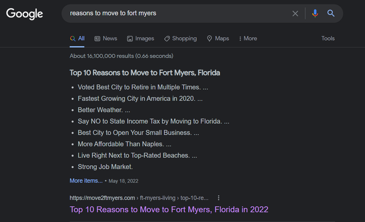Screen dimensions: 365x222
Task: Click 'Say NO to State Income Tax' bullet
Action: tap(153, 121)
